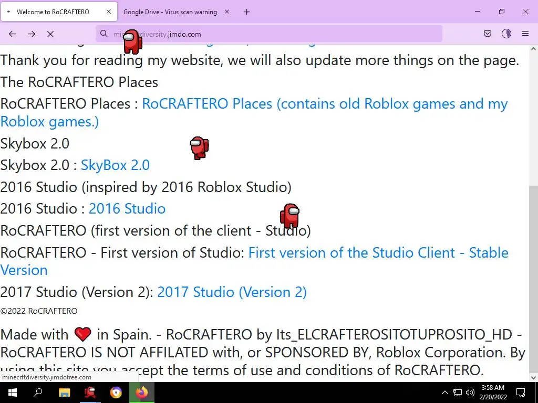The height and width of the screenshot is (403, 538).
Task: Switch to Welcome to RoCRAFTERO tab
Action: 59,12
